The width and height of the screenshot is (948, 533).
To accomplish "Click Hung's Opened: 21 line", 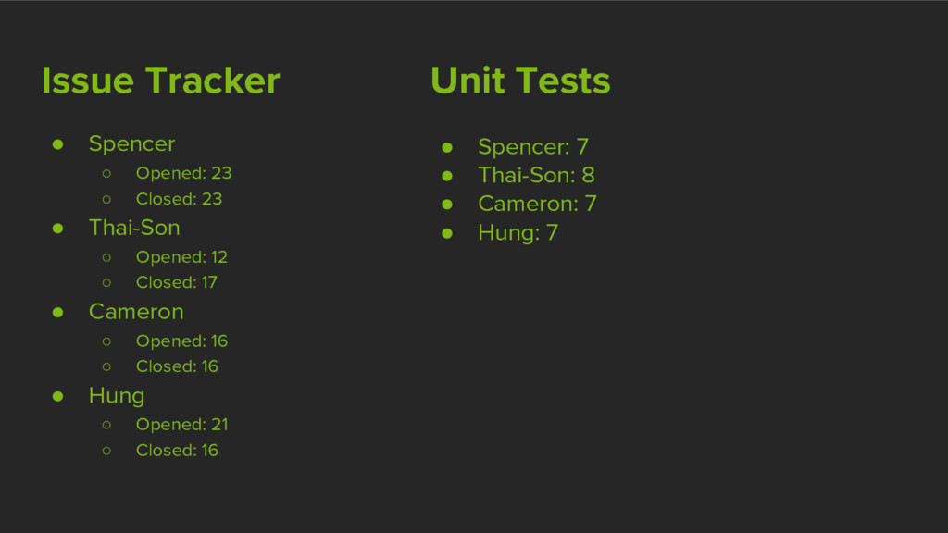I will 182,425.
